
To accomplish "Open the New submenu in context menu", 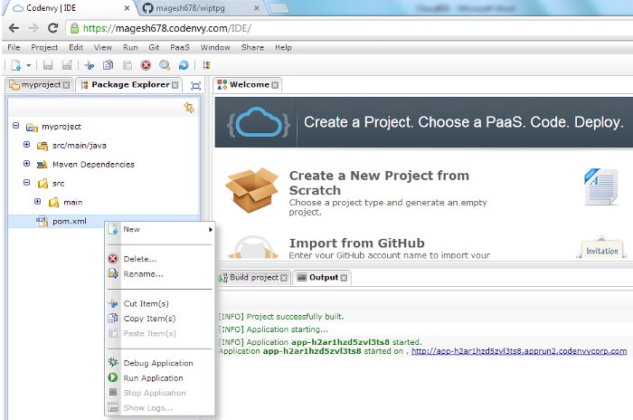I will 160,230.
